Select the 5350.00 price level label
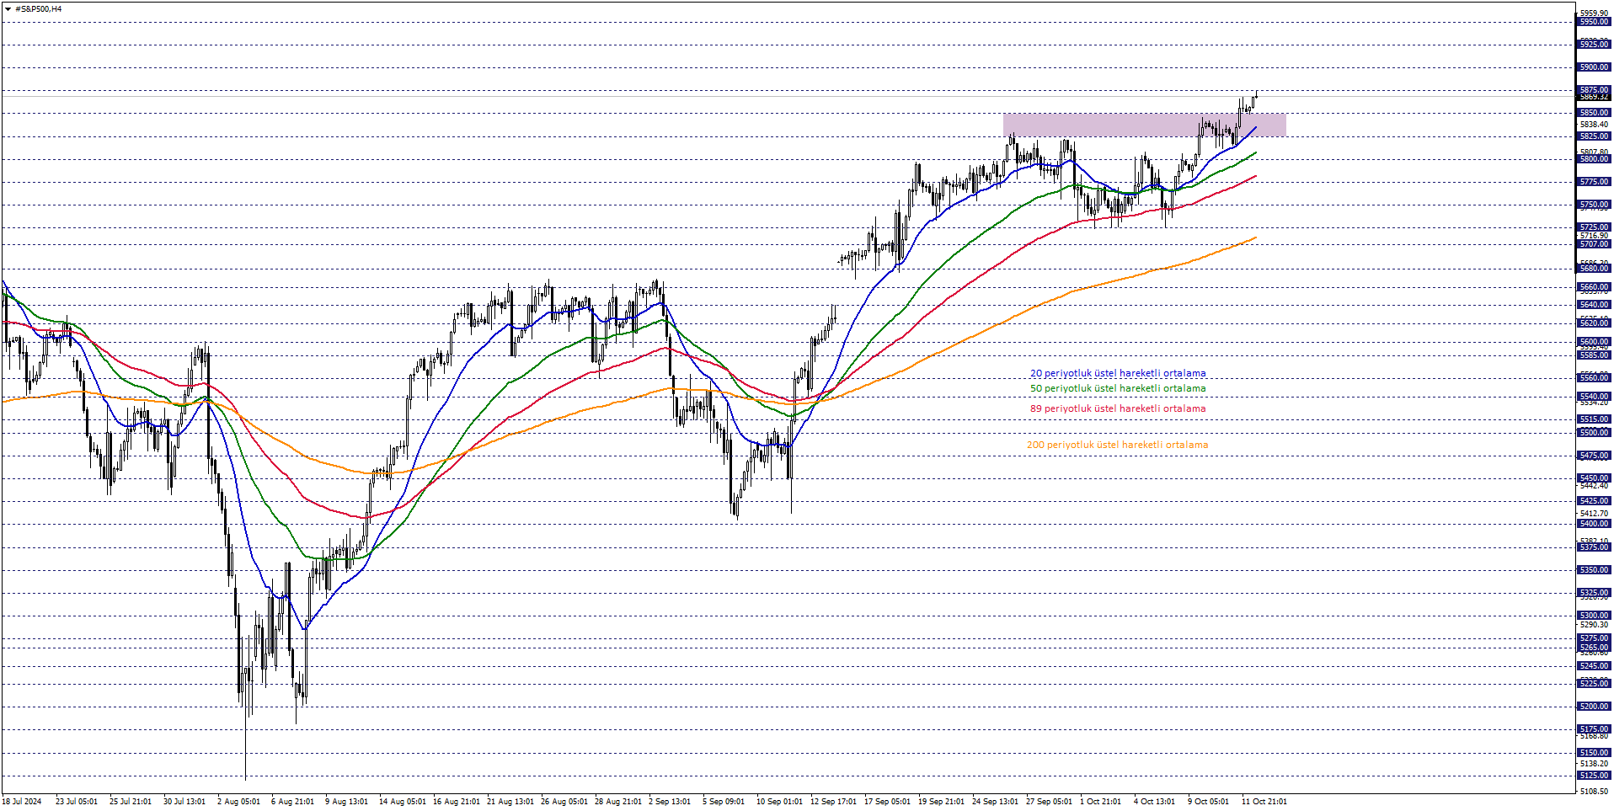The width and height of the screenshot is (1614, 811). 1593,570
